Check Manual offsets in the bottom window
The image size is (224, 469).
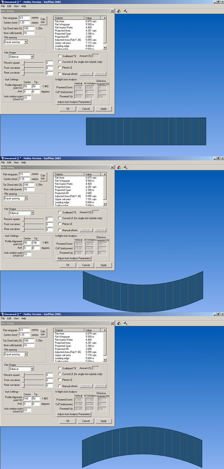click(60, 386)
